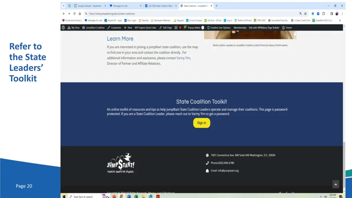This screenshot has width=352, height=198.
Task: Click the scroll-to-top arrow button
Action: pyautogui.click(x=335, y=184)
